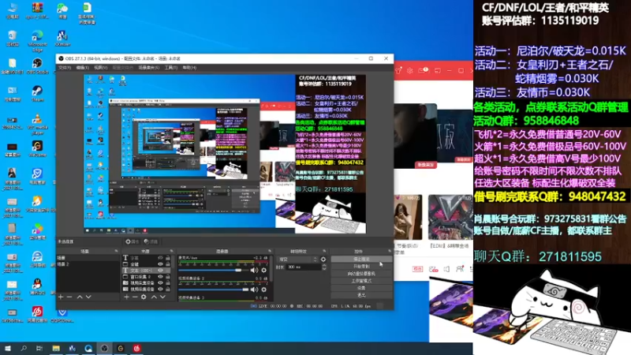Open the 场景集合(S) menu
Screen dimensions: 631x355
(x=149, y=68)
